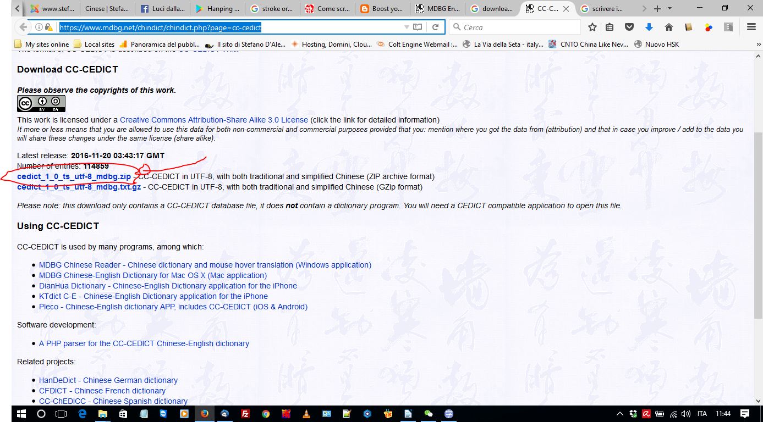Download cedict_1_0_ts_utf-8_mdbg.txt.gz
The width and height of the screenshot is (763, 422).
tap(79, 187)
